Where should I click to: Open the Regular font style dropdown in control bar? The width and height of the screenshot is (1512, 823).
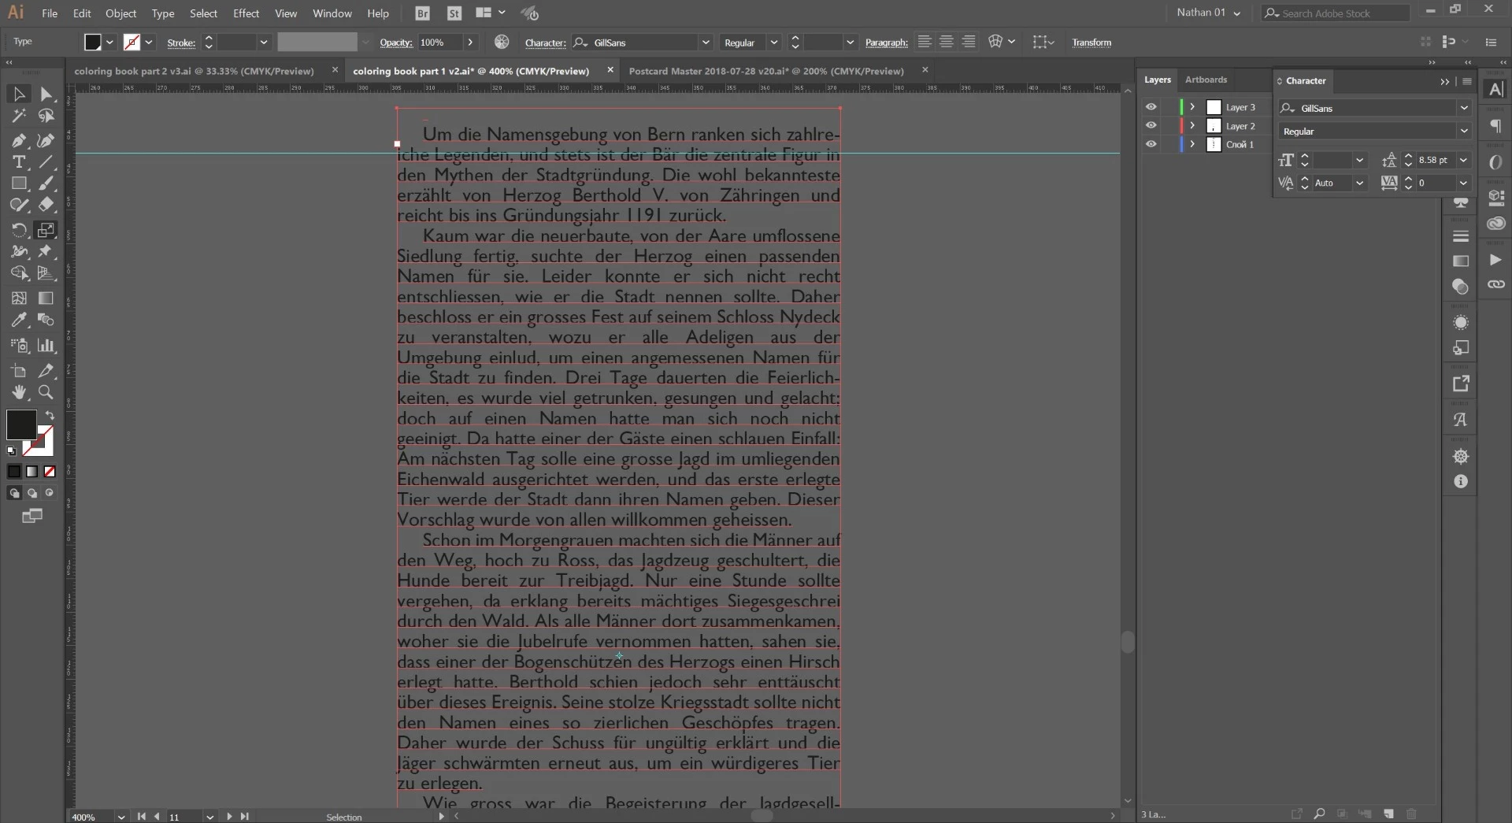(774, 43)
